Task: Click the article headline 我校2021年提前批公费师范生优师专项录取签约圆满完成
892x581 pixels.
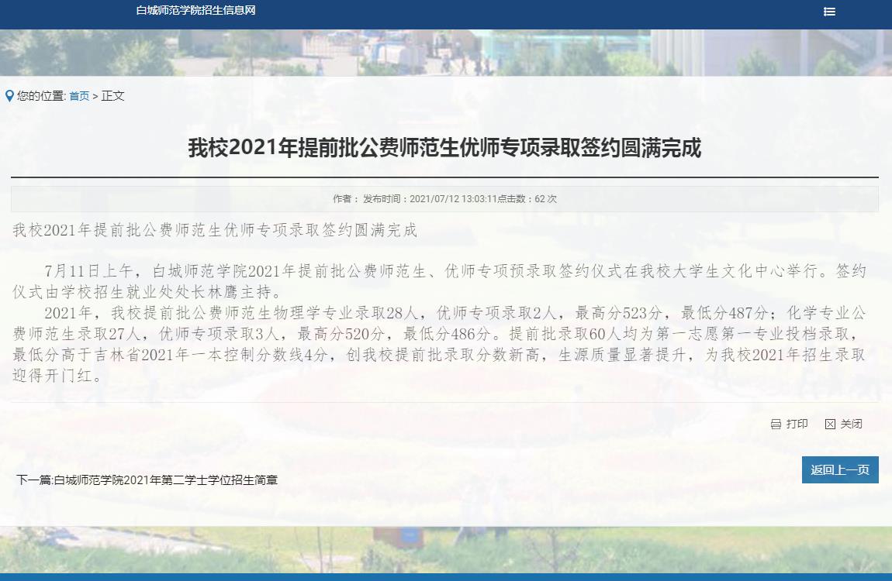Action: 444,148
